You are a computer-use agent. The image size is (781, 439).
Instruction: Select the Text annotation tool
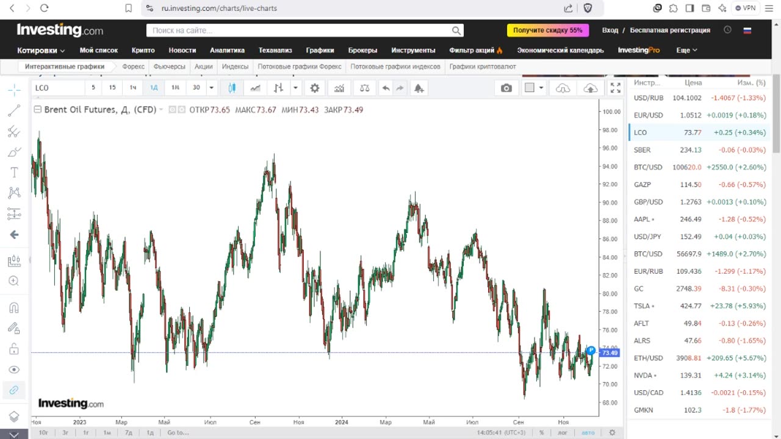[x=14, y=173]
